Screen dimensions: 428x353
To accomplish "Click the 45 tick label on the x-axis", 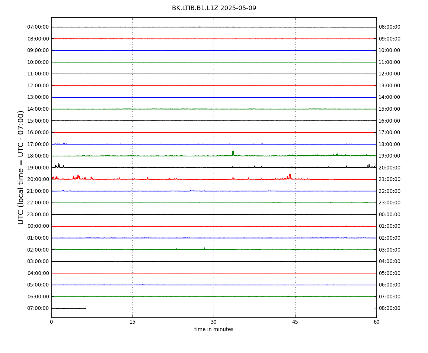I will [x=295, y=322].
